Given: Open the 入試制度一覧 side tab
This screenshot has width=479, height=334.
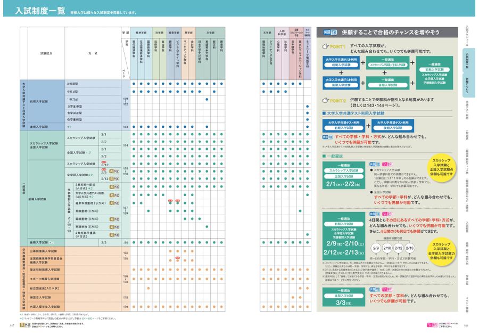Looking at the screenshot, I should (468, 60).
